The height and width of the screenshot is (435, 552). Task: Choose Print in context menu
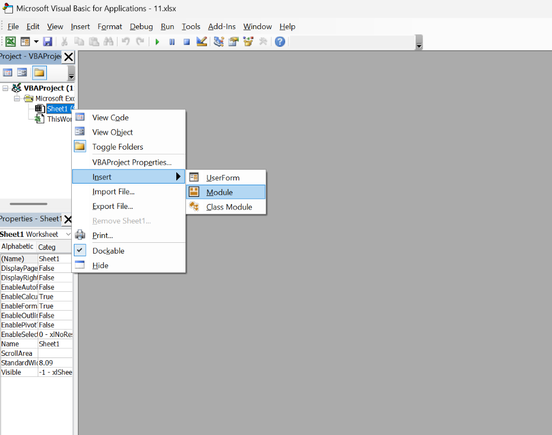tap(128, 235)
